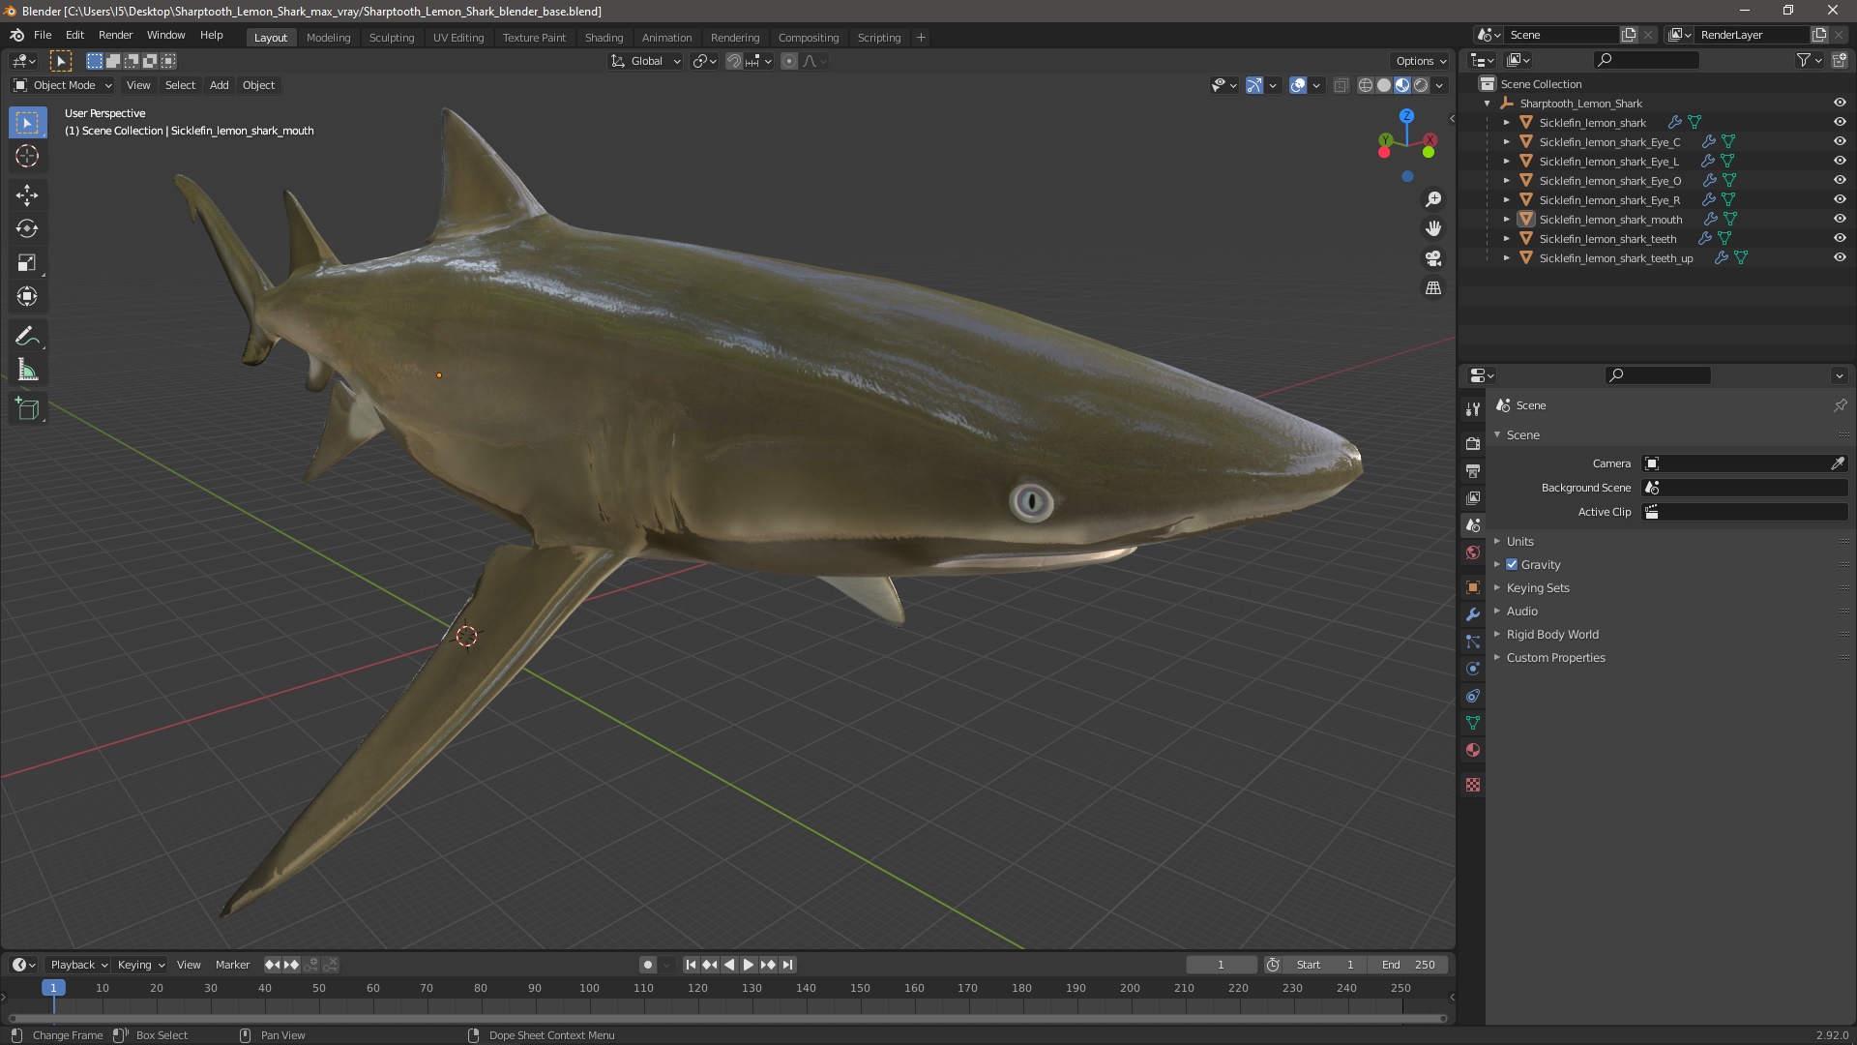
Task: Open the Texture properties tab
Action: pyautogui.click(x=1473, y=785)
